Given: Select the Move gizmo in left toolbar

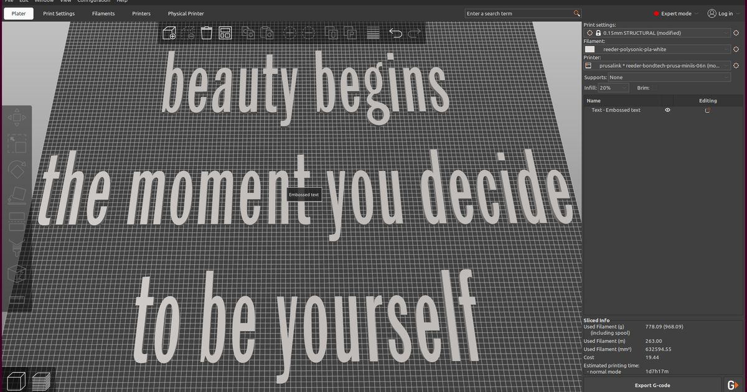Looking at the screenshot, I should (17, 119).
